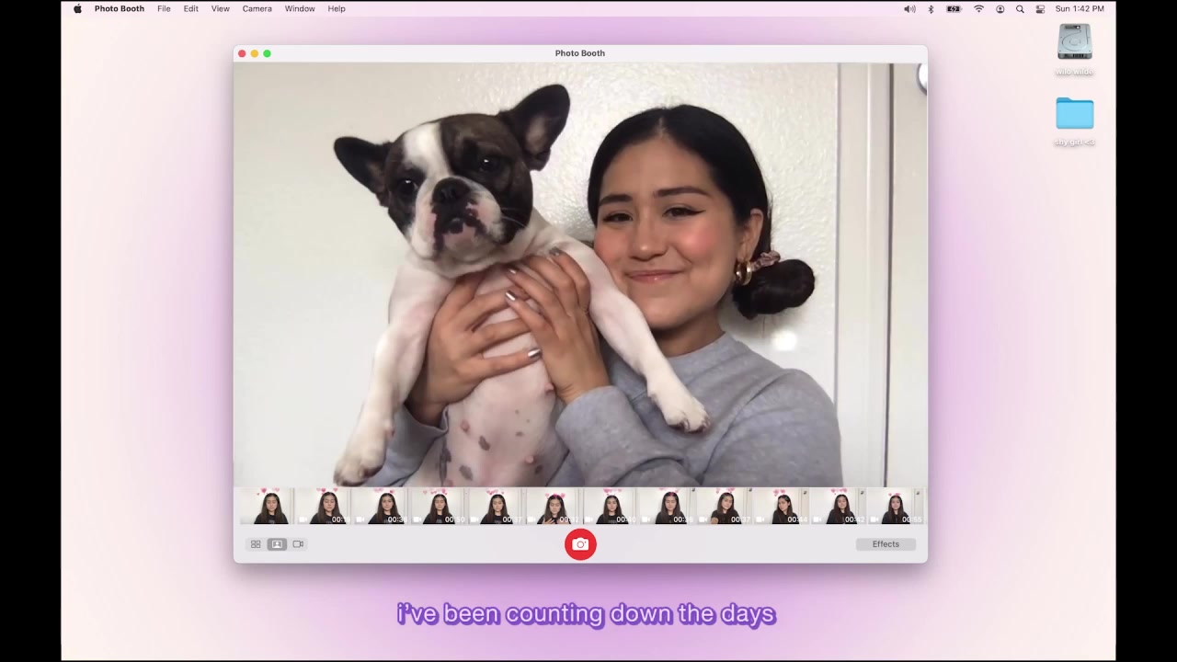Click the volume icon in menu bar
The width and height of the screenshot is (1177, 662).
[909, 8]
